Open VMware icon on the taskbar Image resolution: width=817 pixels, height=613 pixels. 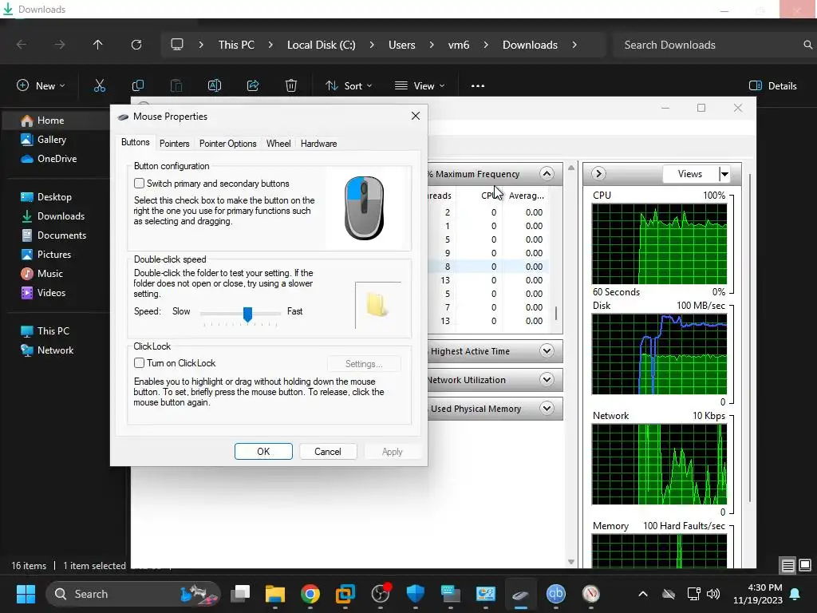tap(345, 594)
